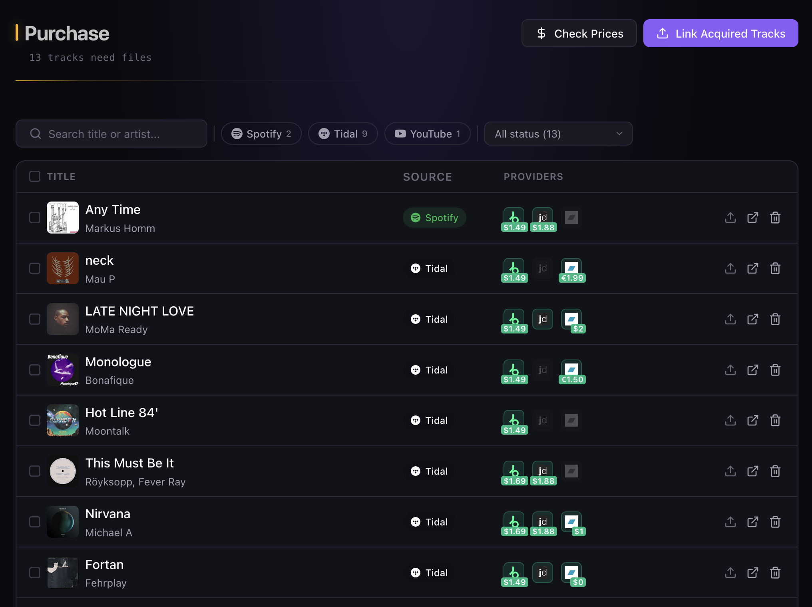Click the Purchase page heading
Screen dimensions: 812x607
[x=67, y=33]
